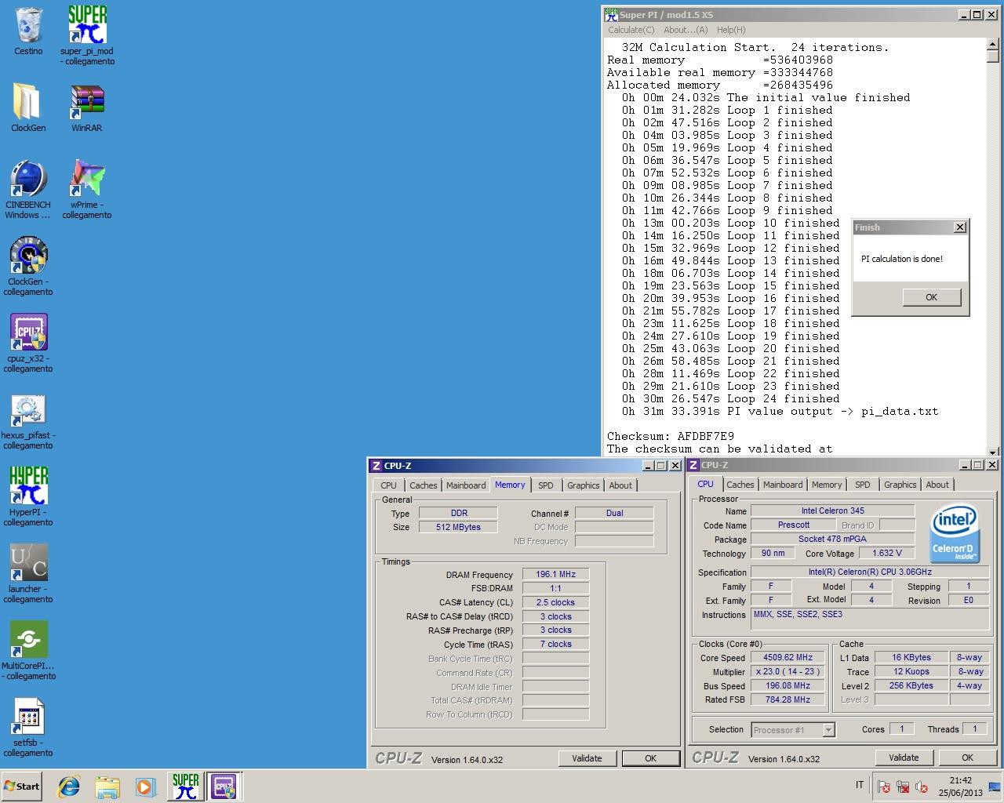This screenshot has width=1004, height=803.
Task: Click the processor name Intel Celeron 345
Action: (833, 511)
